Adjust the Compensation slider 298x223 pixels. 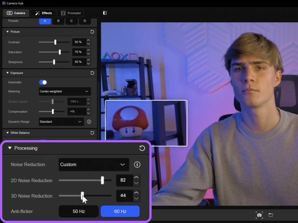pyautogui.click(x=53, y=111)
